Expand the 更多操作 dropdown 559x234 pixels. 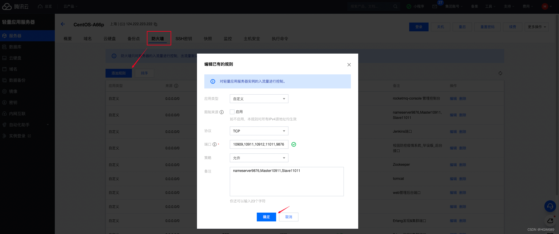point(536,27)
